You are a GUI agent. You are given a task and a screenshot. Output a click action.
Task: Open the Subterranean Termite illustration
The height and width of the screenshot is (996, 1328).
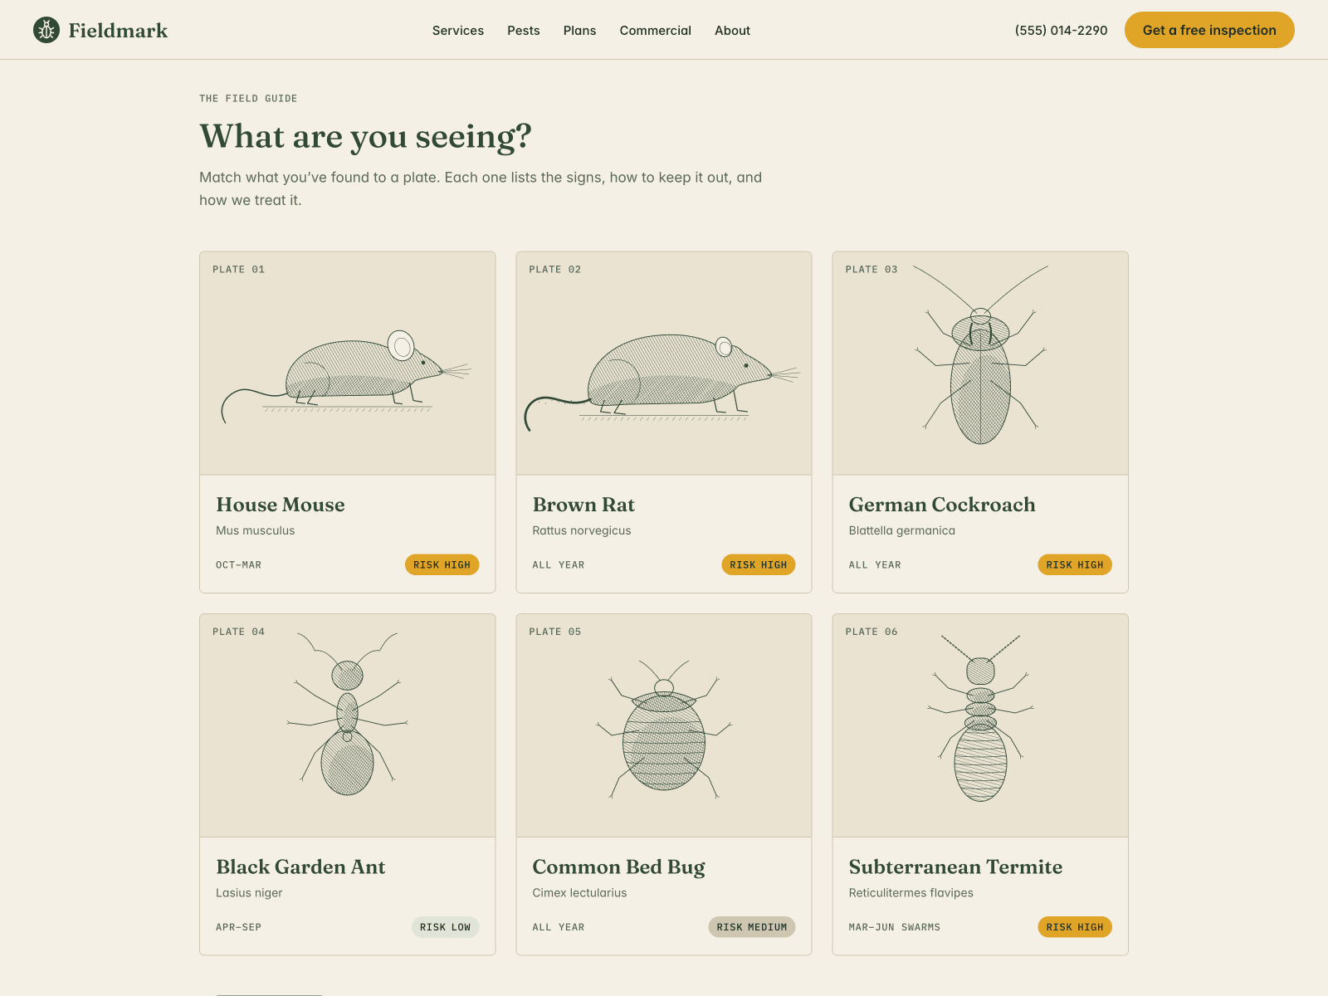(980, 725)
